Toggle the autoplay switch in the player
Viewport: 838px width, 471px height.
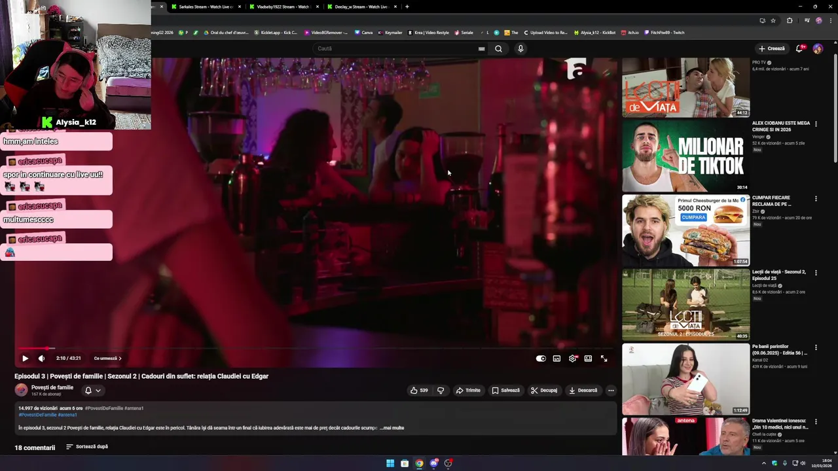tap(541, 358)
